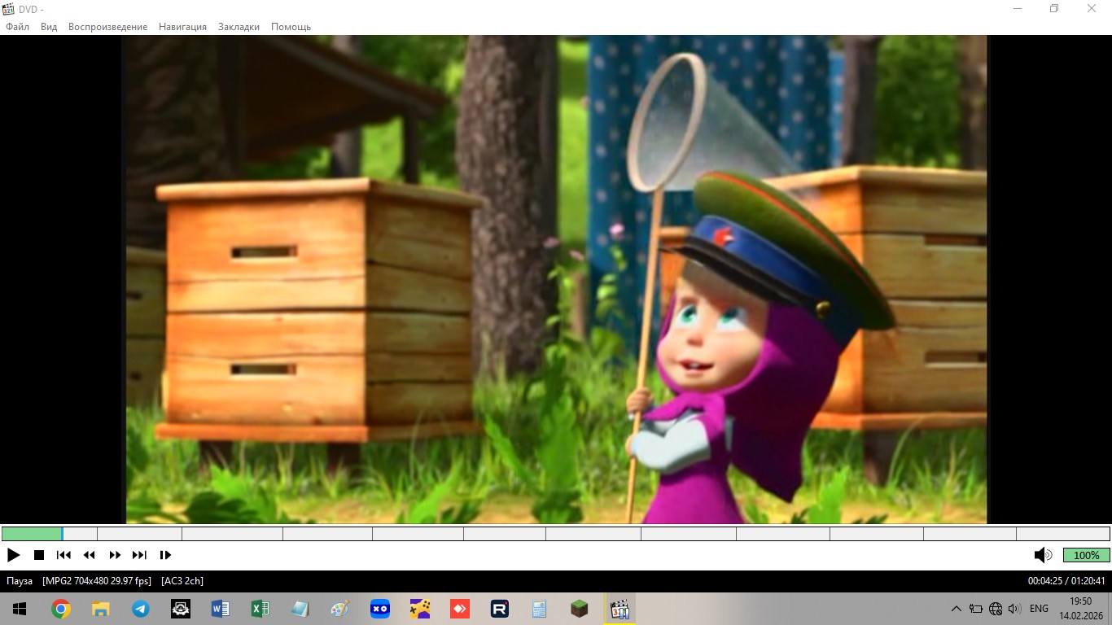Stop playback with the square Stop button
Screen dimensions: 1112x625
click(x=38, y=555)
